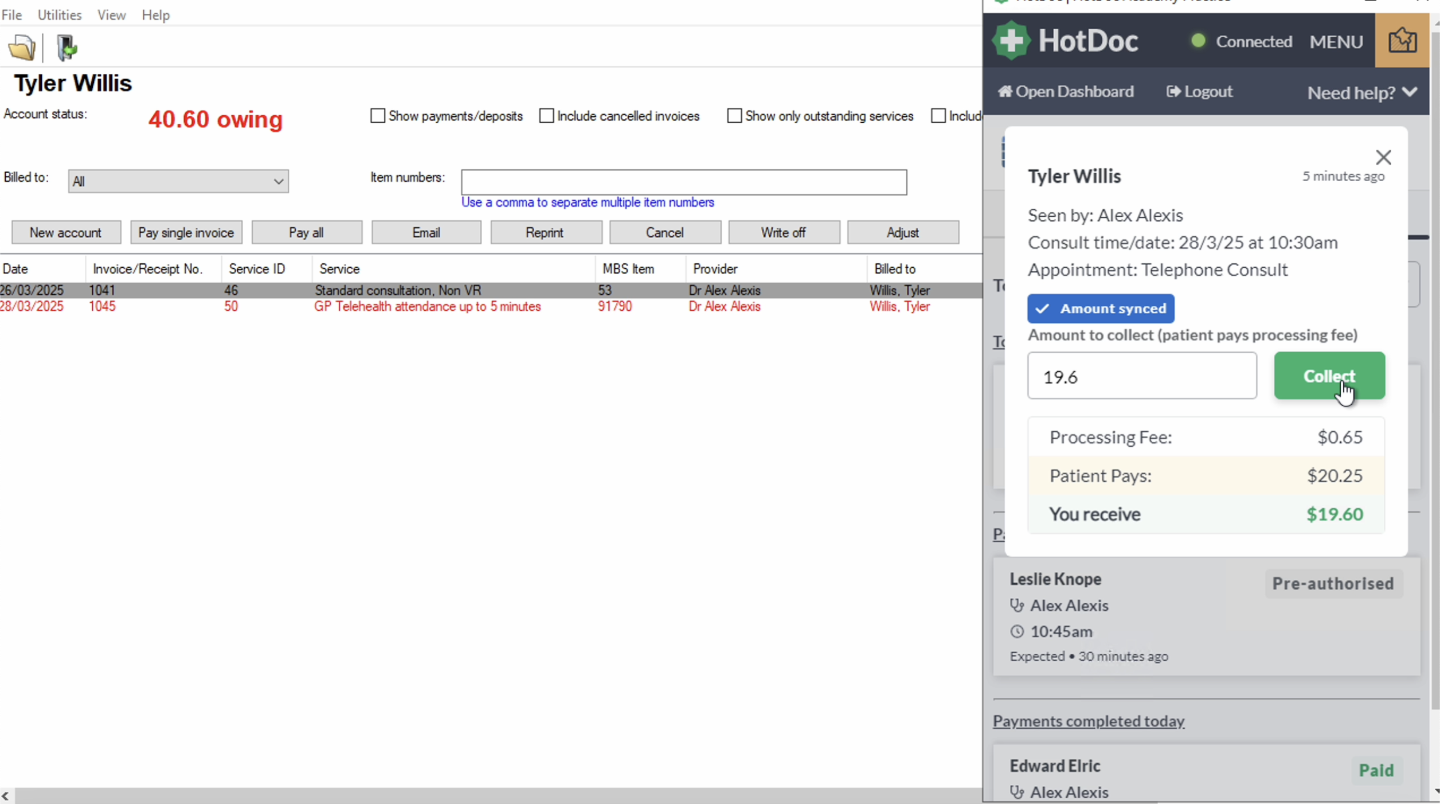Click the horizontal scrollbar left arrow
Image resolution: width=1440 pixels, height=804 pixels.
click(x=6, y=795)
